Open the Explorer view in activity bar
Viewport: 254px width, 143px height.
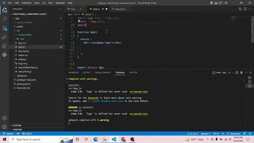point(4,10)
